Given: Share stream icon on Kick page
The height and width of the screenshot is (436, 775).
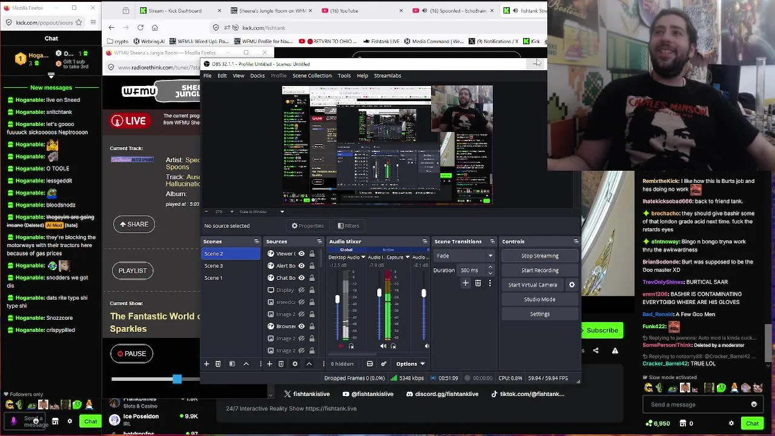Looking at the screenshot, I should (x=596, y=351).
